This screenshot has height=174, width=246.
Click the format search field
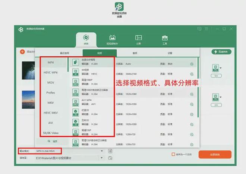[53, 141]
